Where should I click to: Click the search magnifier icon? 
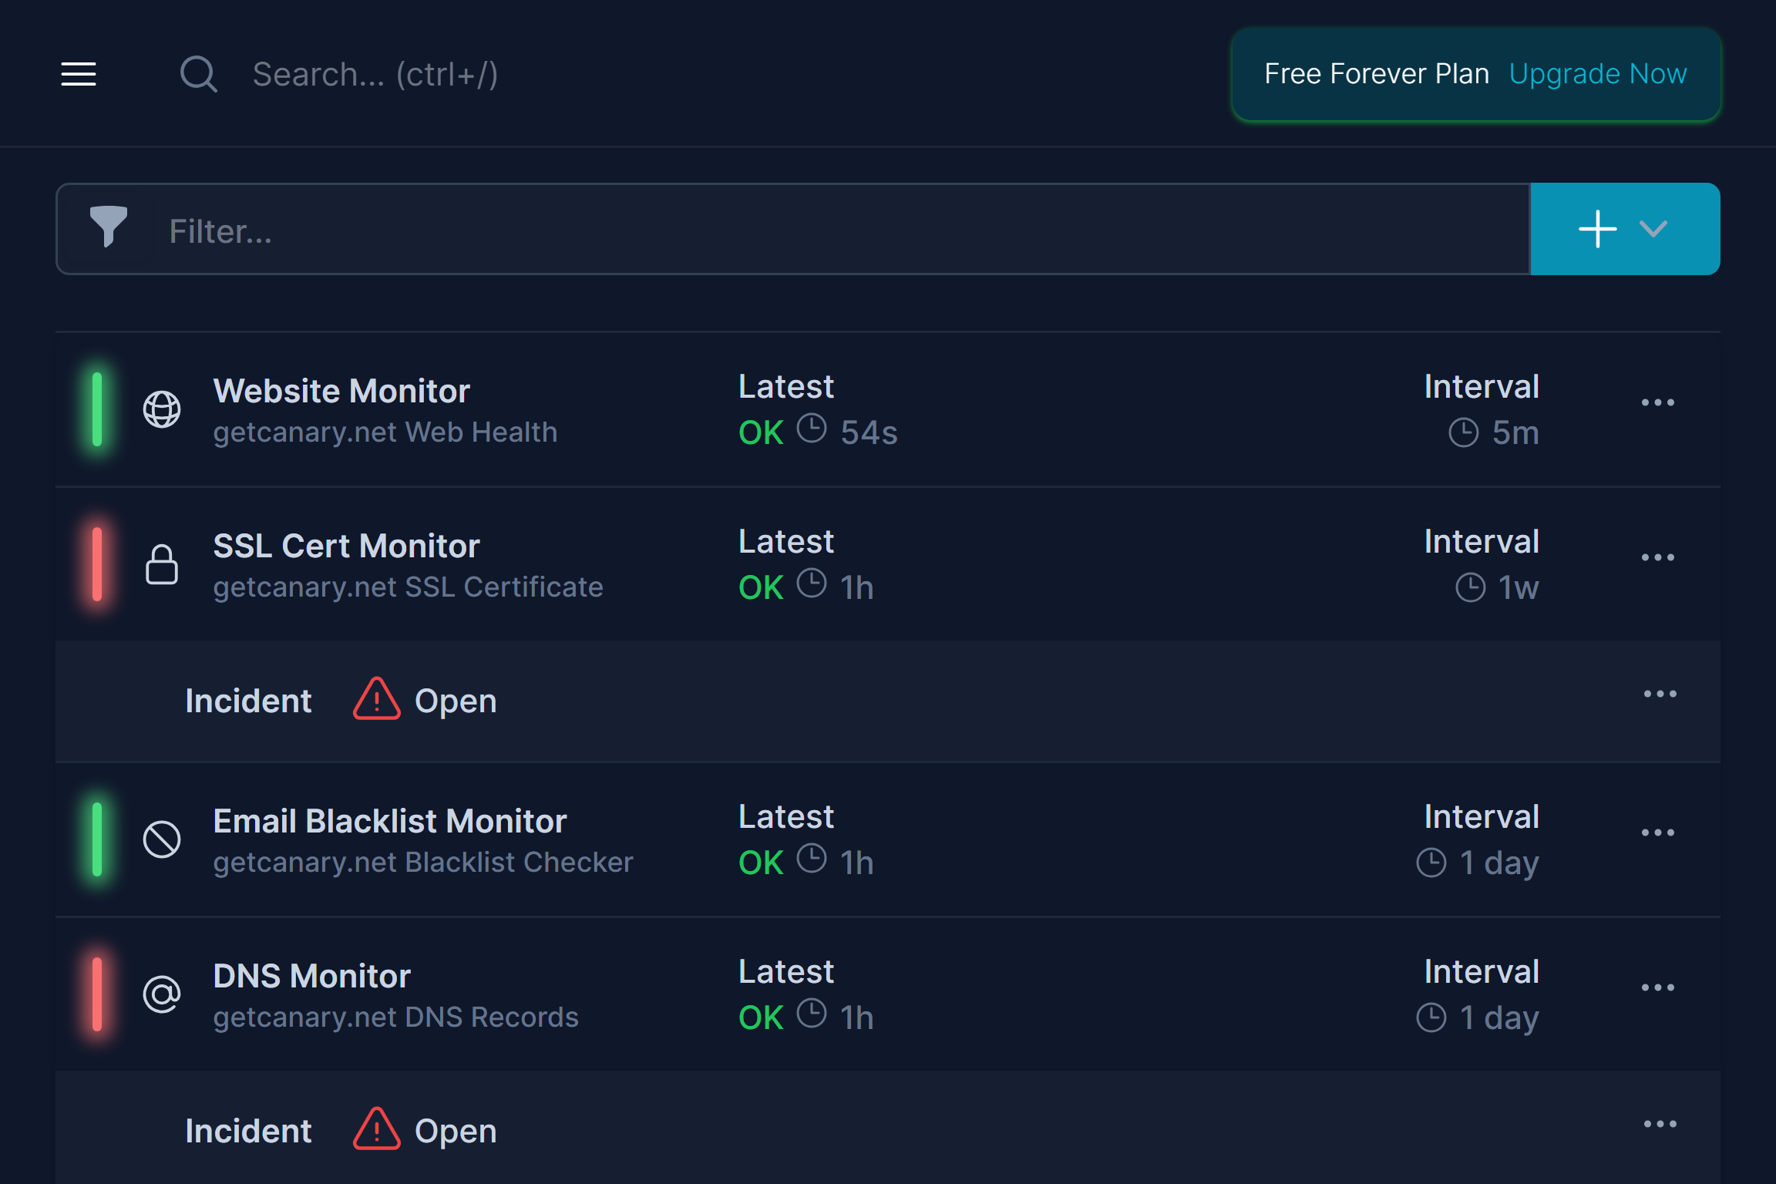pyautogui.click(x=198, y=74)
